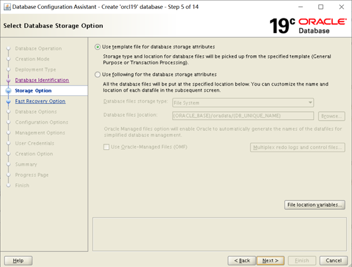Screen dimensions: 352x267
Task: Go to Fast Recovery Option step
Action: point(40,101)
